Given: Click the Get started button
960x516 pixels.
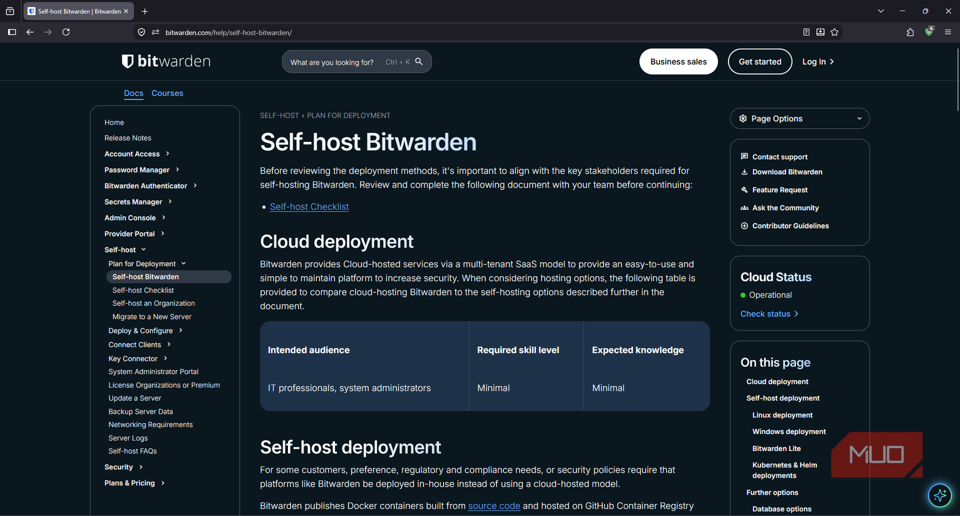Looking at the screenshot, I should (x=760, y=62).
